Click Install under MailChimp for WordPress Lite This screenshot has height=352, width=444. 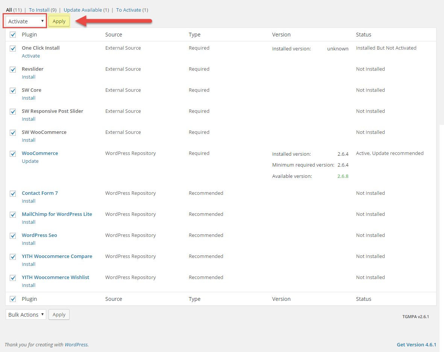pyautogui.click(x=29, y=222)
